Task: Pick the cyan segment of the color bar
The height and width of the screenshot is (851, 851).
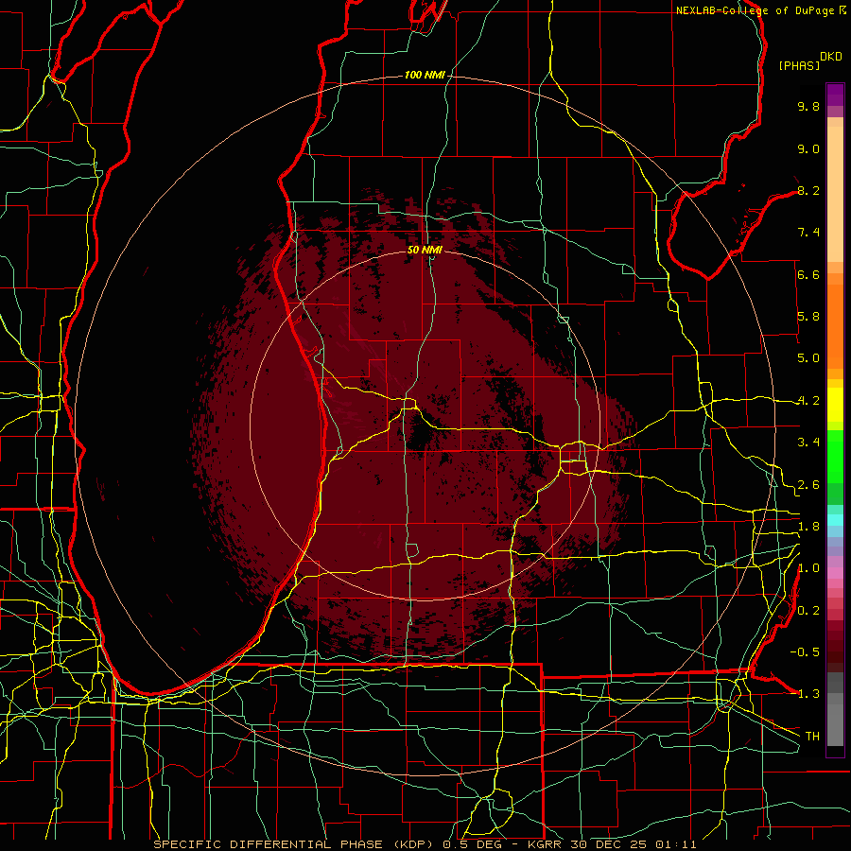Action: coord(835,520)
